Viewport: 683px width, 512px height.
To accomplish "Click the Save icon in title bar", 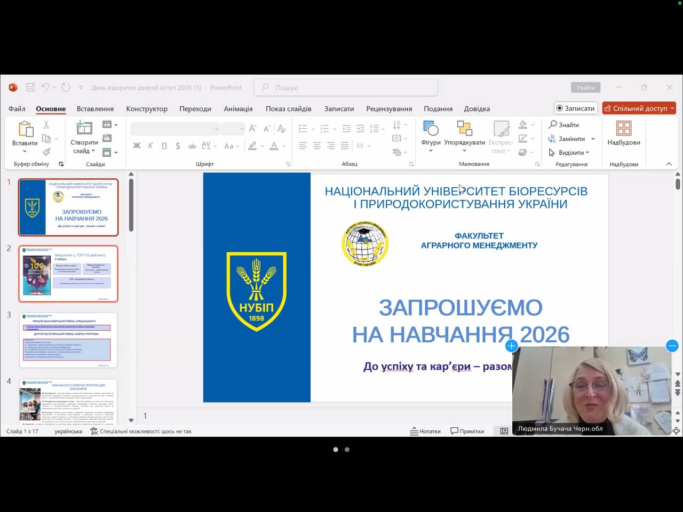I will [x=30, y=87].
